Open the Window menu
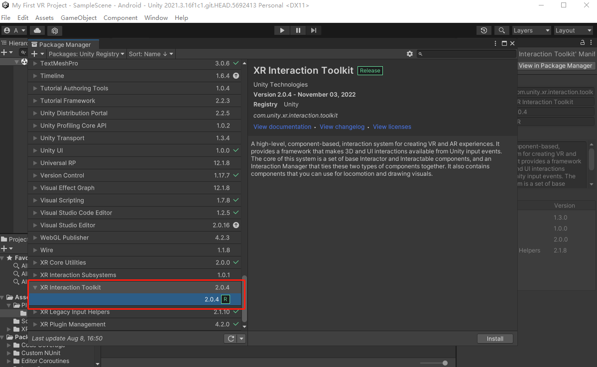Viewport: 597px width, 367px height. coord(156,17)
